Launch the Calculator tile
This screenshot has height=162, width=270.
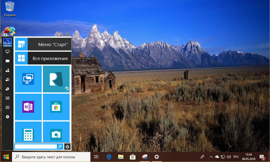pyautogui.click(x=28, y=132)
